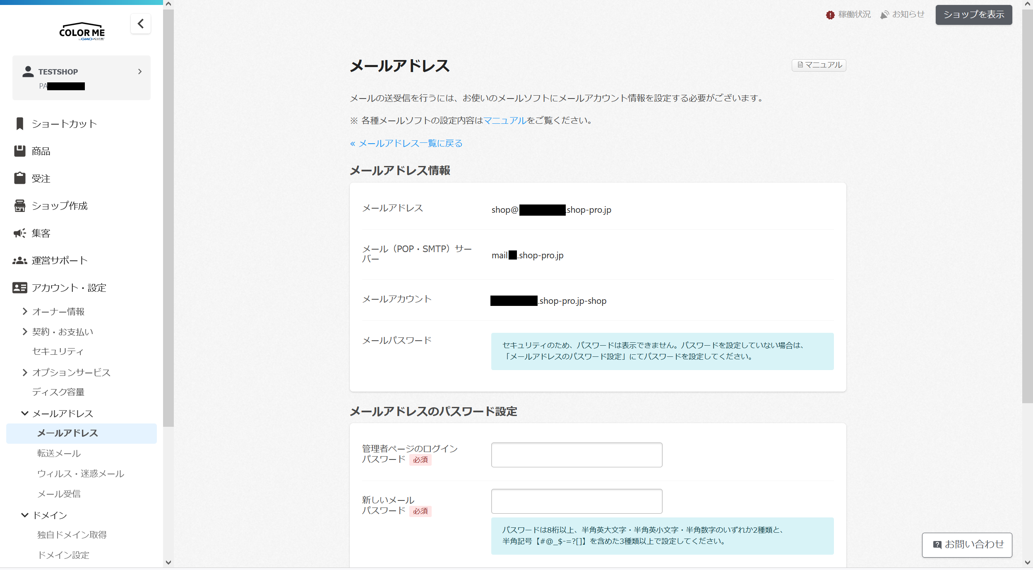Expand the オプションサービス section
The width and height of the screenshot is (1033, 570).
tap(71, 373)
